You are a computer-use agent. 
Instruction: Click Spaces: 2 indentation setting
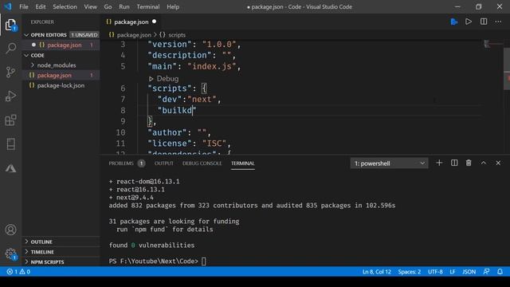click(409, 271)
